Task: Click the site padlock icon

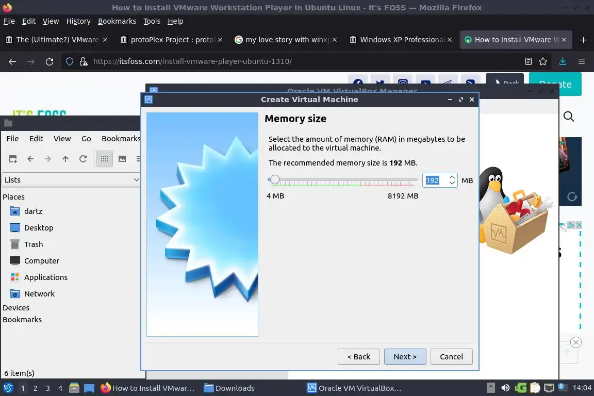Action: click(84, 61)
